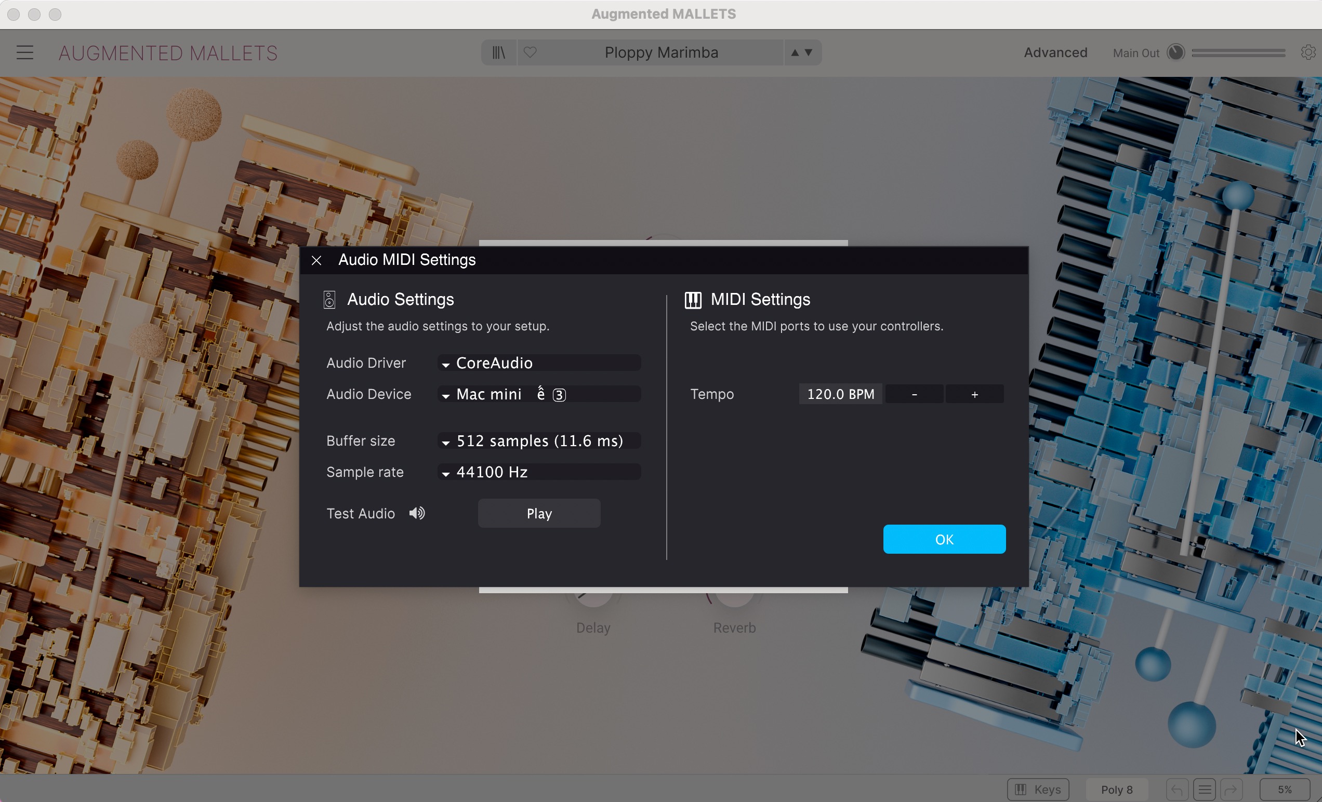The width and height of the screenshot is (1322, 802).
Task: Open the hamburger main menu
Action: pyautogui.click(x=24, y=52)
